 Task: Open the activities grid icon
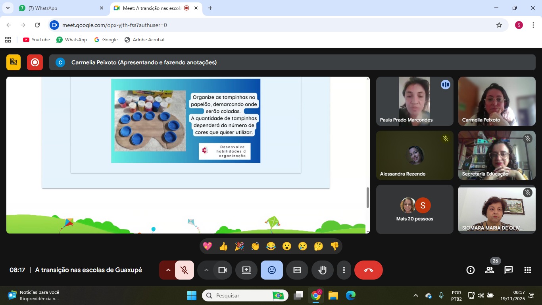(527, 270)
